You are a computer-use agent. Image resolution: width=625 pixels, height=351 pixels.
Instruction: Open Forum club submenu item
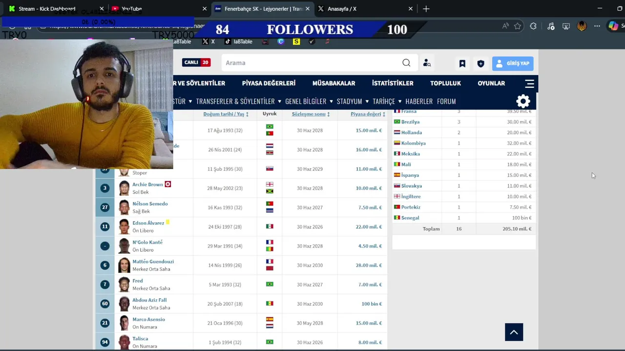446,101
